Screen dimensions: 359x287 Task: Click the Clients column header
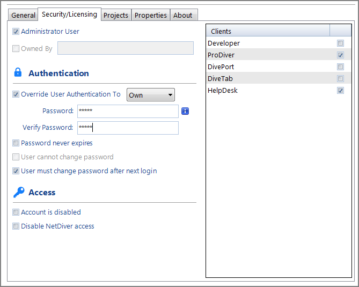268,32
